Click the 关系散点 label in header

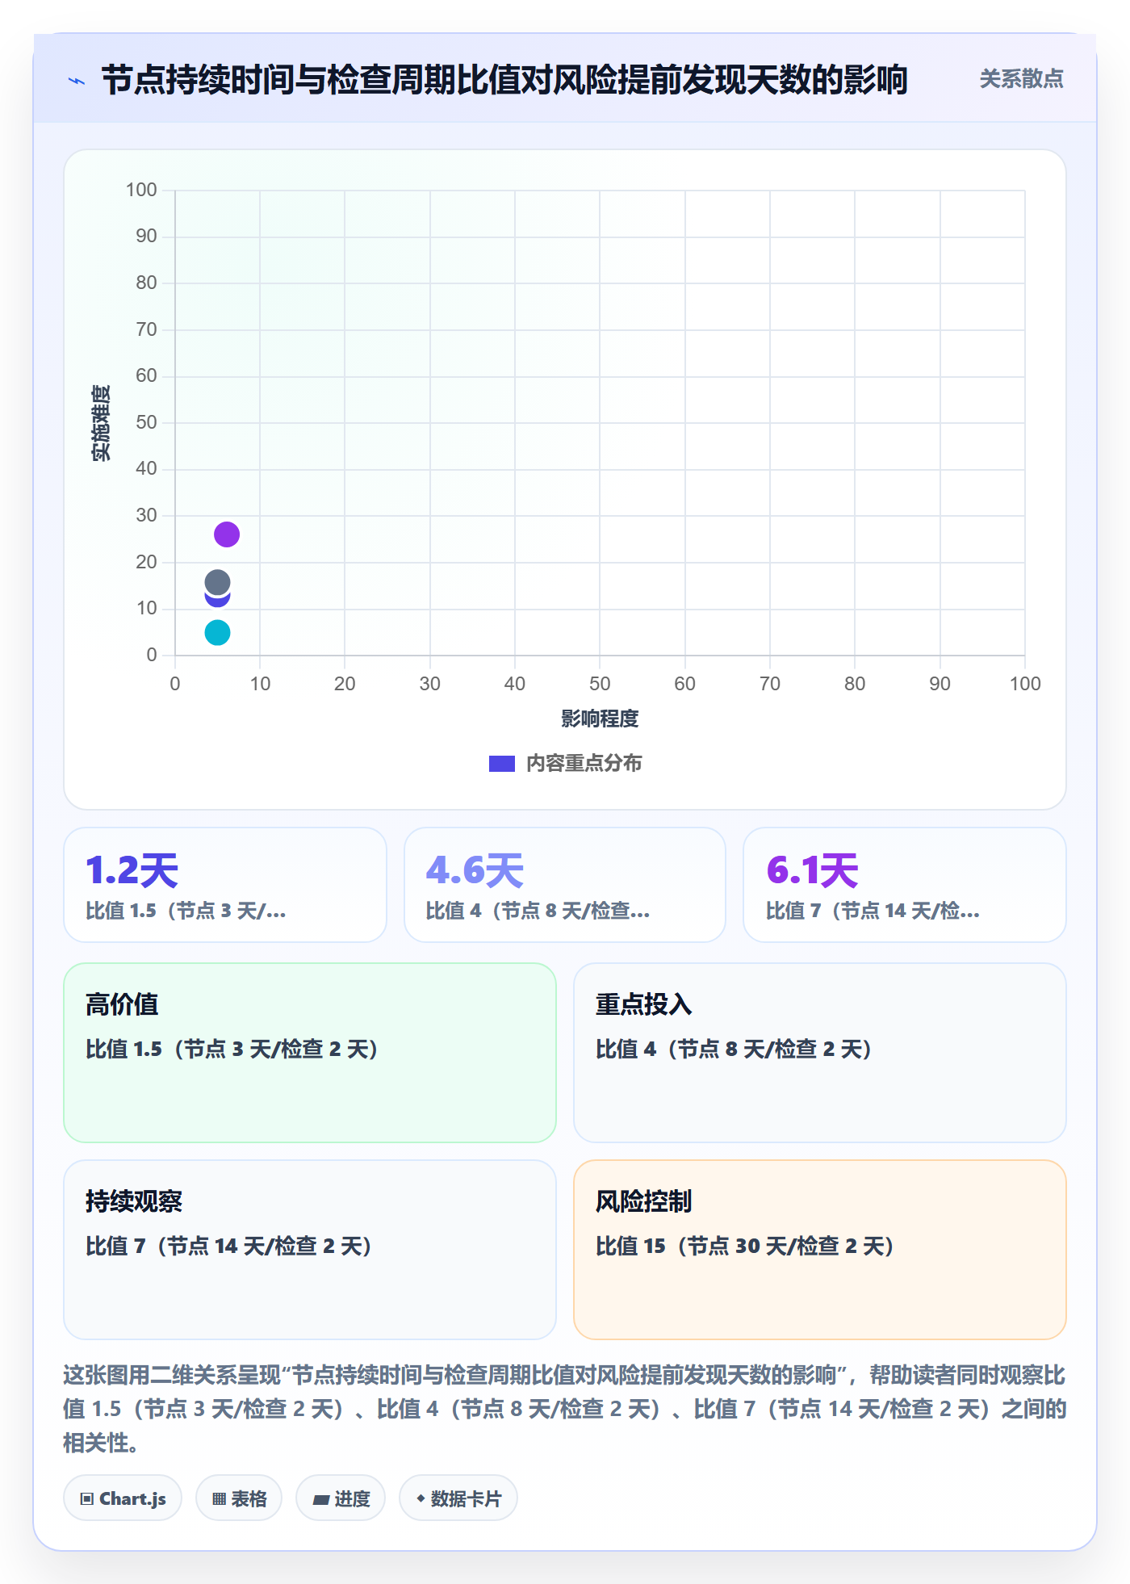click(1021, 79)
